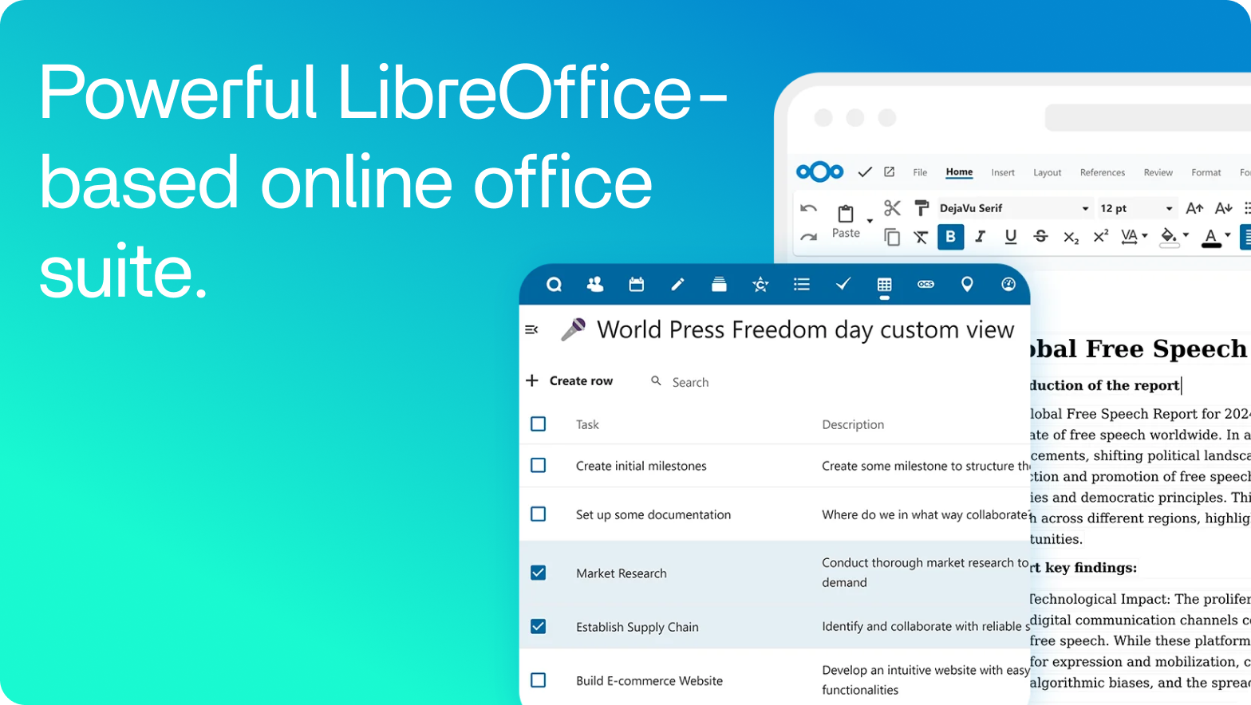1251x705 pixels.
Task: Click the Create row button
Action: [x=570, y=381]
